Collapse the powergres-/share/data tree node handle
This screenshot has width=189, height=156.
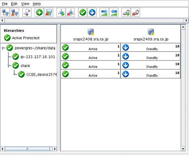tap(3, 48)
